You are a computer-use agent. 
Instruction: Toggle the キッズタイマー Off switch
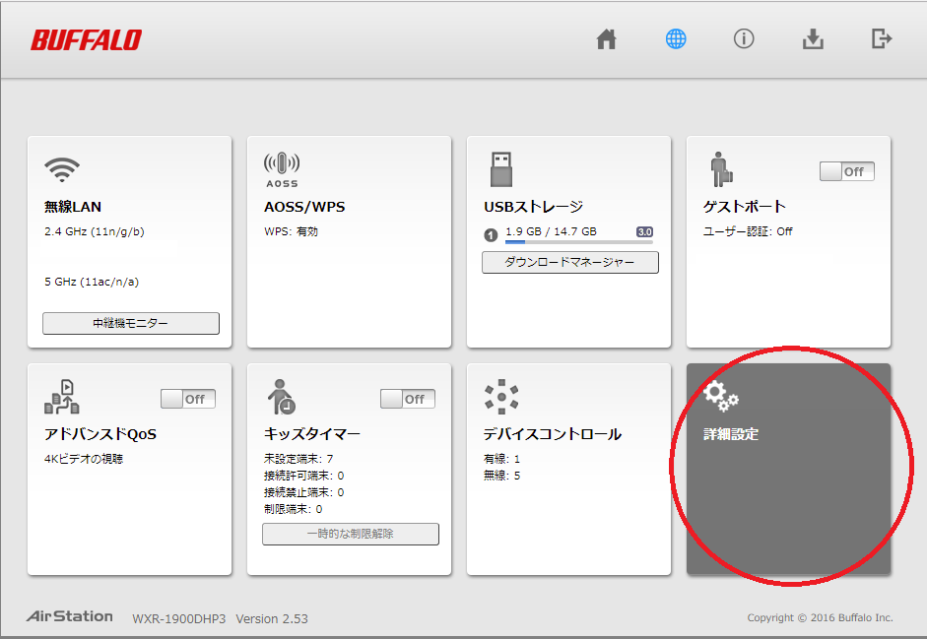click(x=408, y=399)
